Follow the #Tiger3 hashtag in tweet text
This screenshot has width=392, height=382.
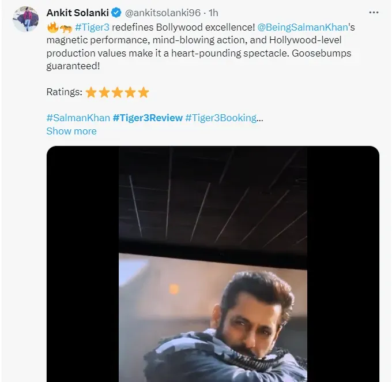pyautogui.click(x=92, y=27)
